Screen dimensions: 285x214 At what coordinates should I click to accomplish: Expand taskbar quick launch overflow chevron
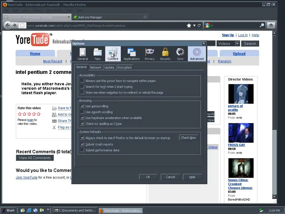pyautogui.click(x=48, y=210)
